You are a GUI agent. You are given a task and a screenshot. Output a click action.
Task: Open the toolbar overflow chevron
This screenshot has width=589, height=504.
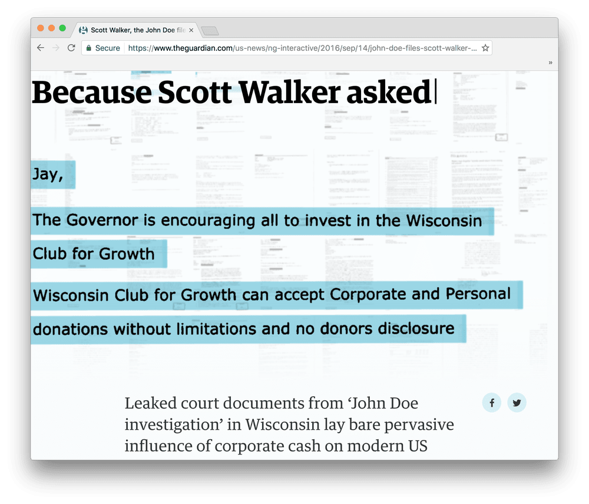(x=550, y=62)
